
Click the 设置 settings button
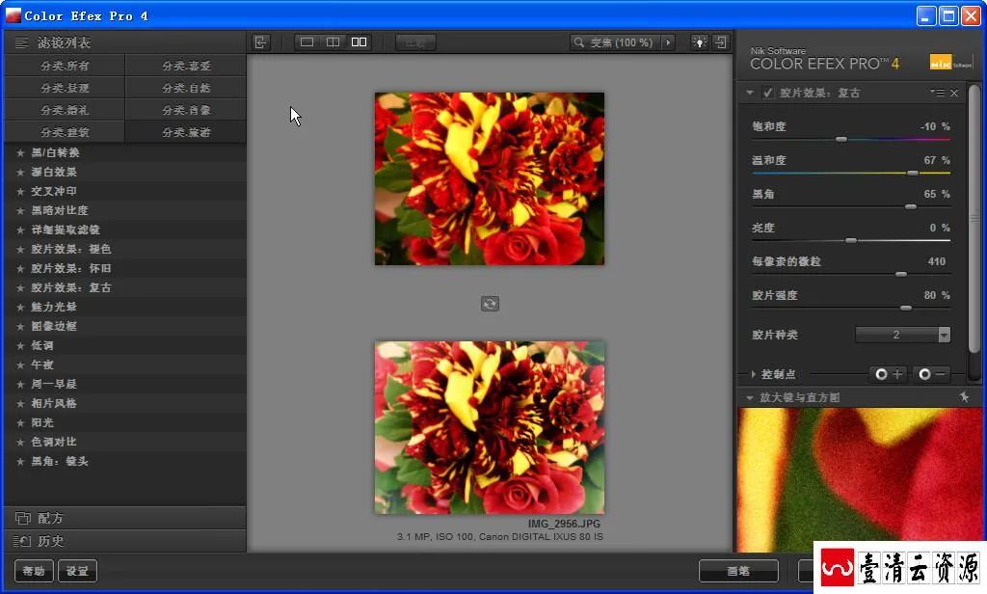[x=77, y=571]
